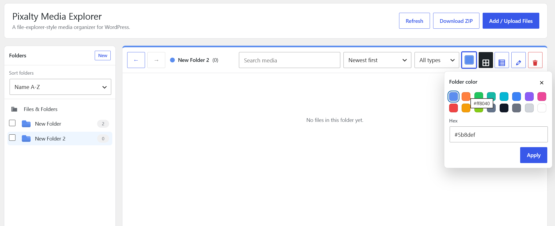
Task: Click the New Folder 2 item count badge
Action: pos(103,139)
